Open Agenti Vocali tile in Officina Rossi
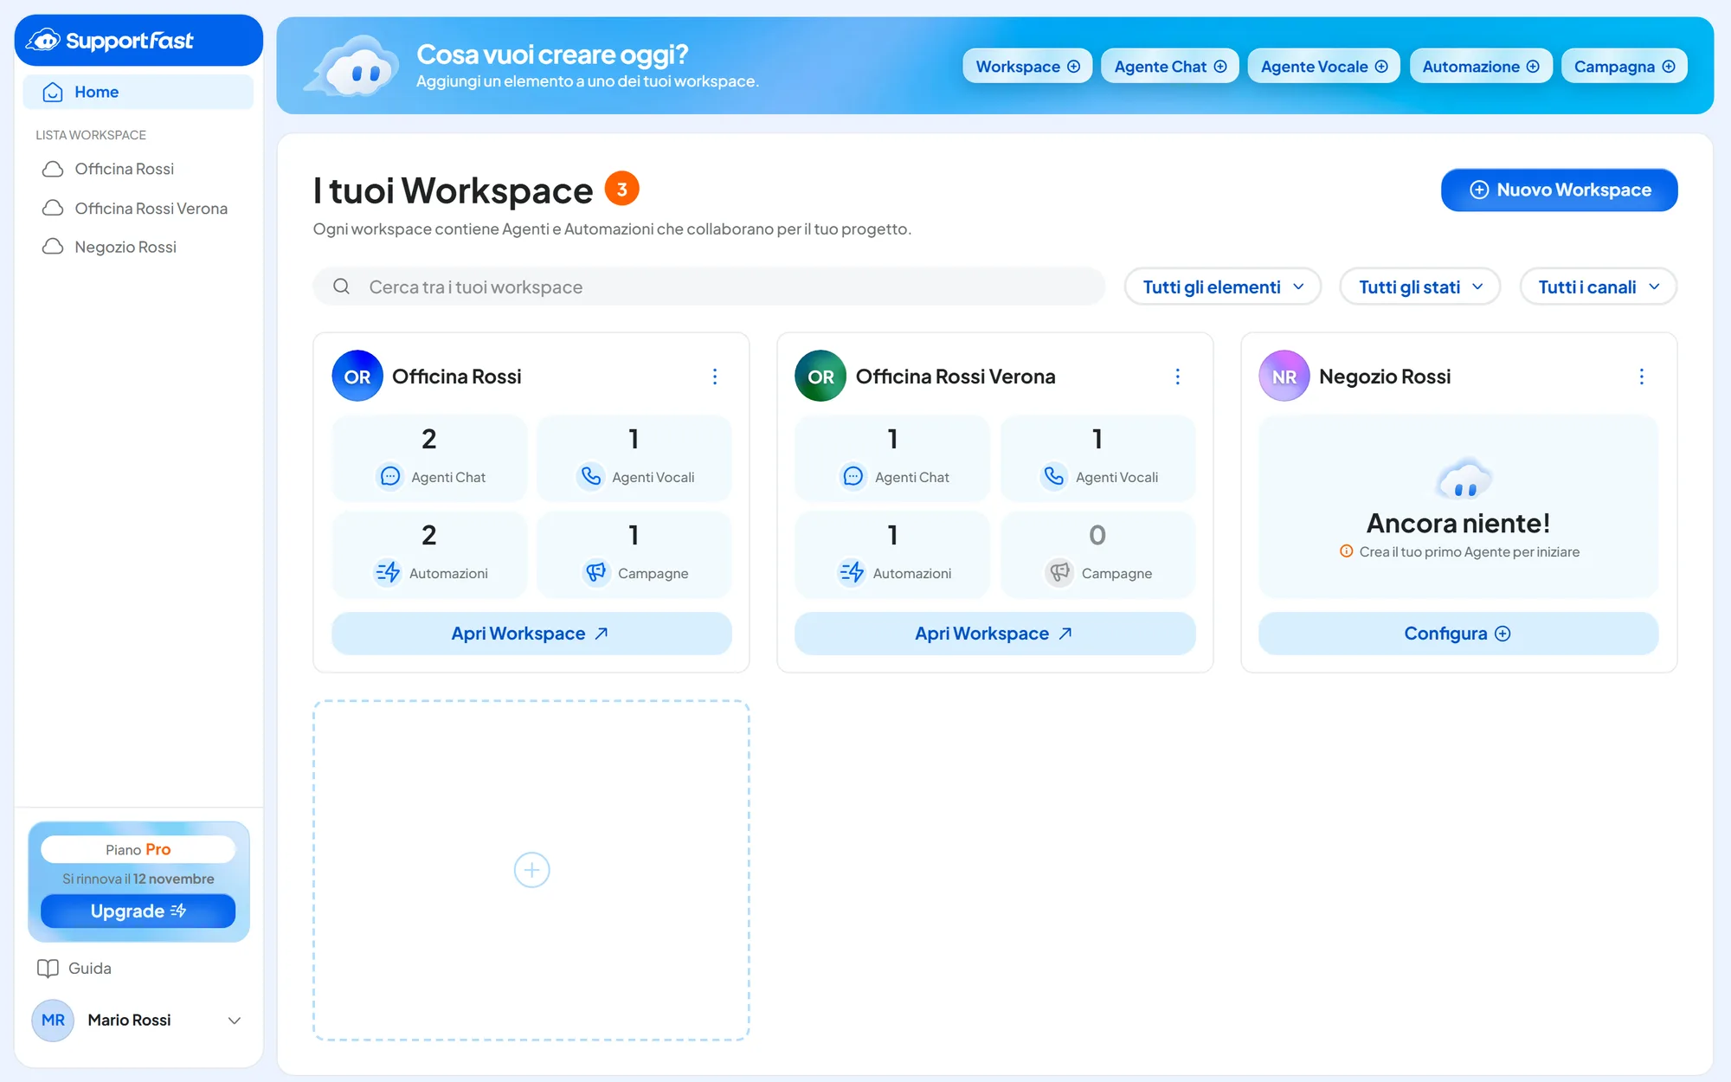This screenshot has width=1731, height=1082. [x=634, y=459]
